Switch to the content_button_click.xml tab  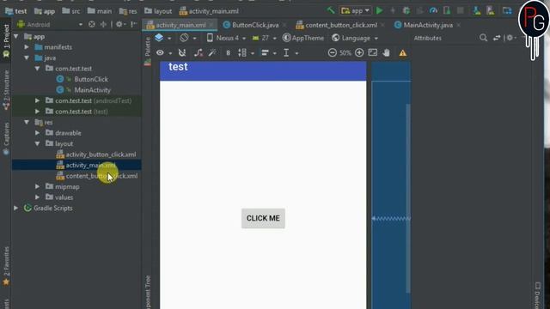pyautogui.click(x=340, y=25)
